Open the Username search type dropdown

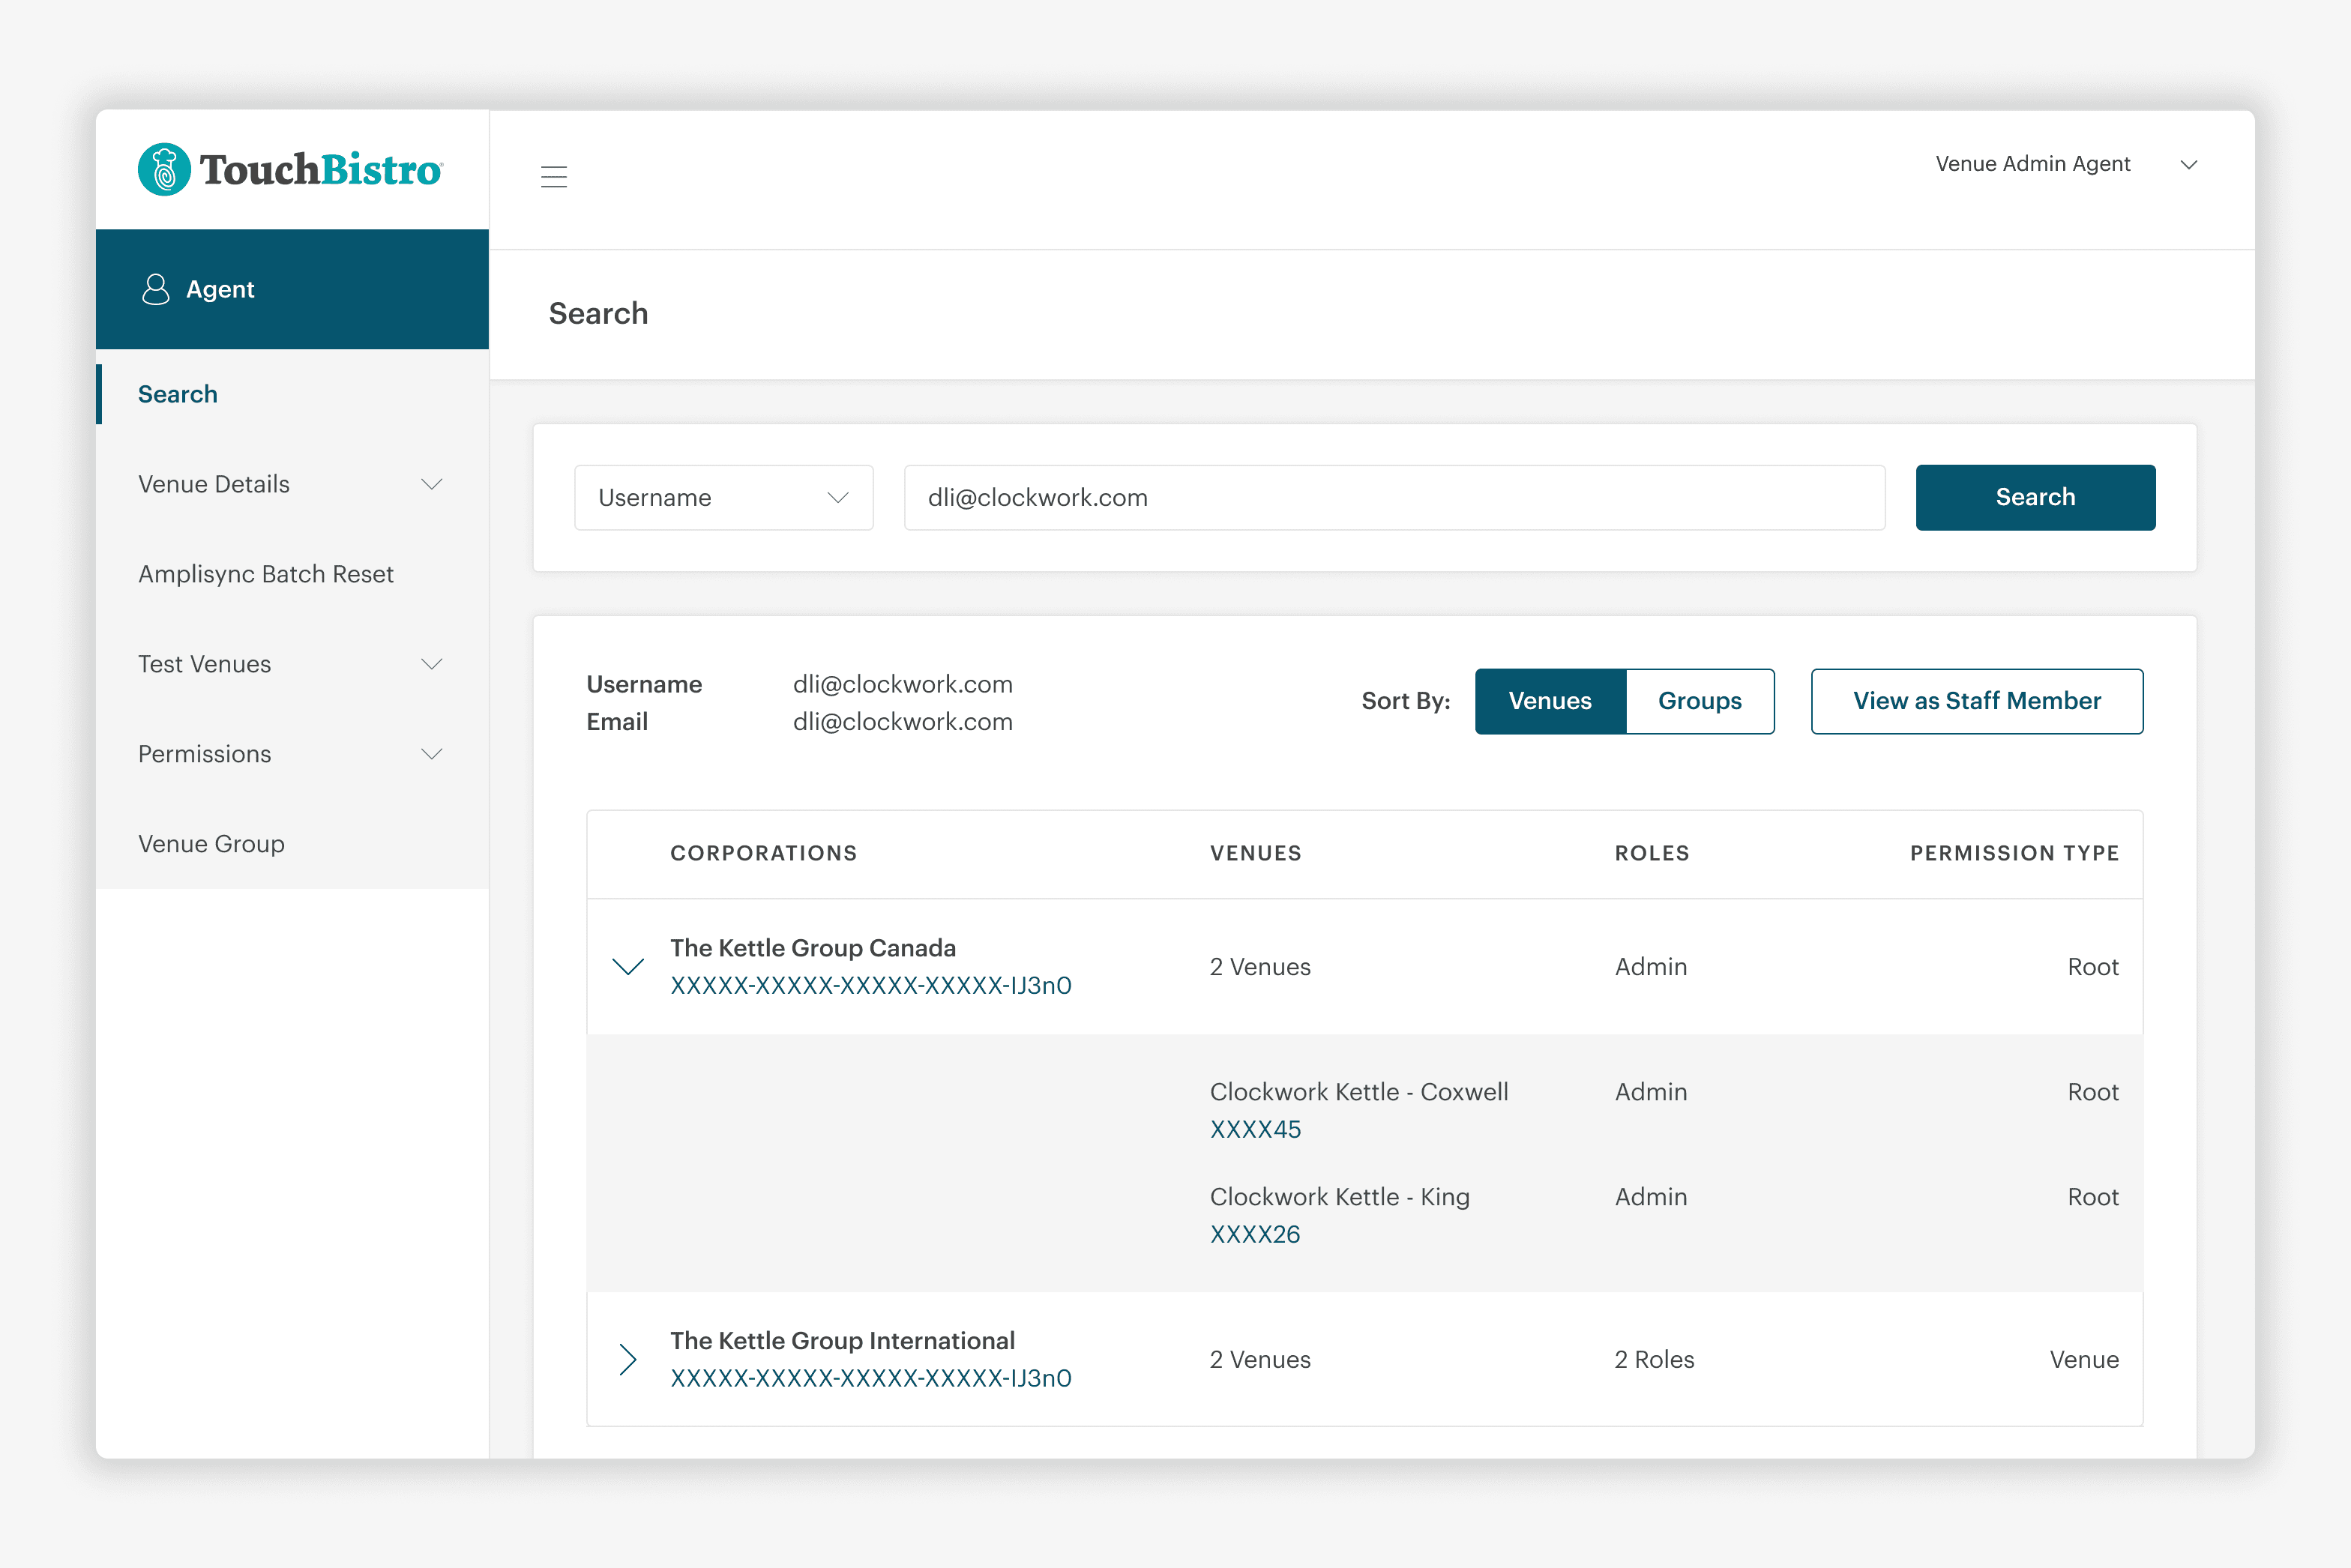coord(723,497)
